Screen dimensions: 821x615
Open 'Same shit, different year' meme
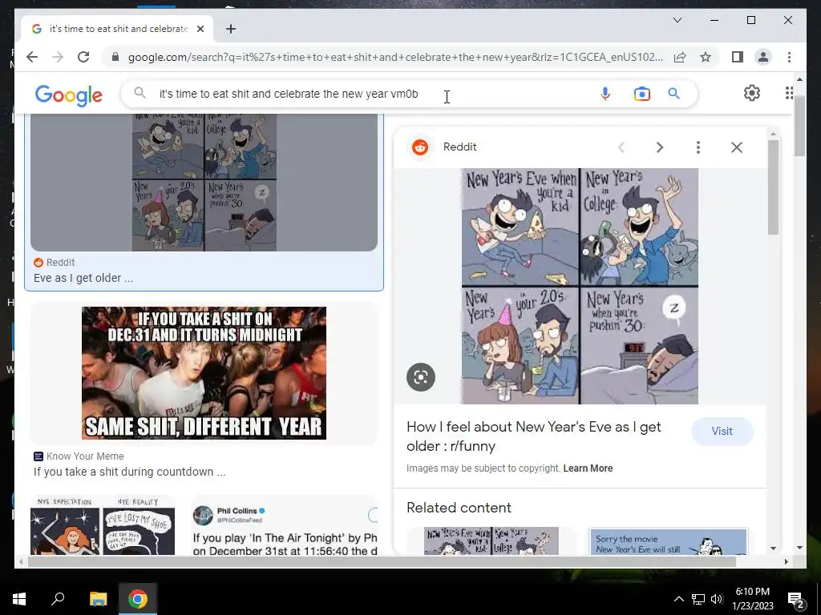(x=204, y=373)
